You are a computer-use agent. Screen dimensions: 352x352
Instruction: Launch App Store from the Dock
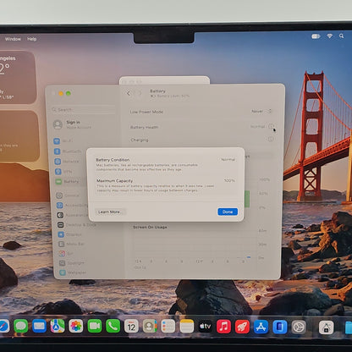(x=261, y=327)
